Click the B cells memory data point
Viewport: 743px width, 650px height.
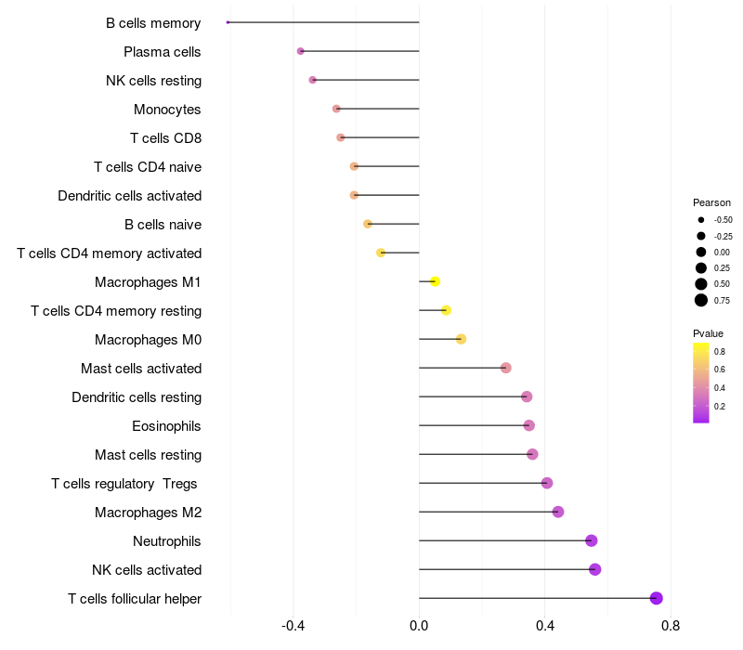(x=228, y=22)
